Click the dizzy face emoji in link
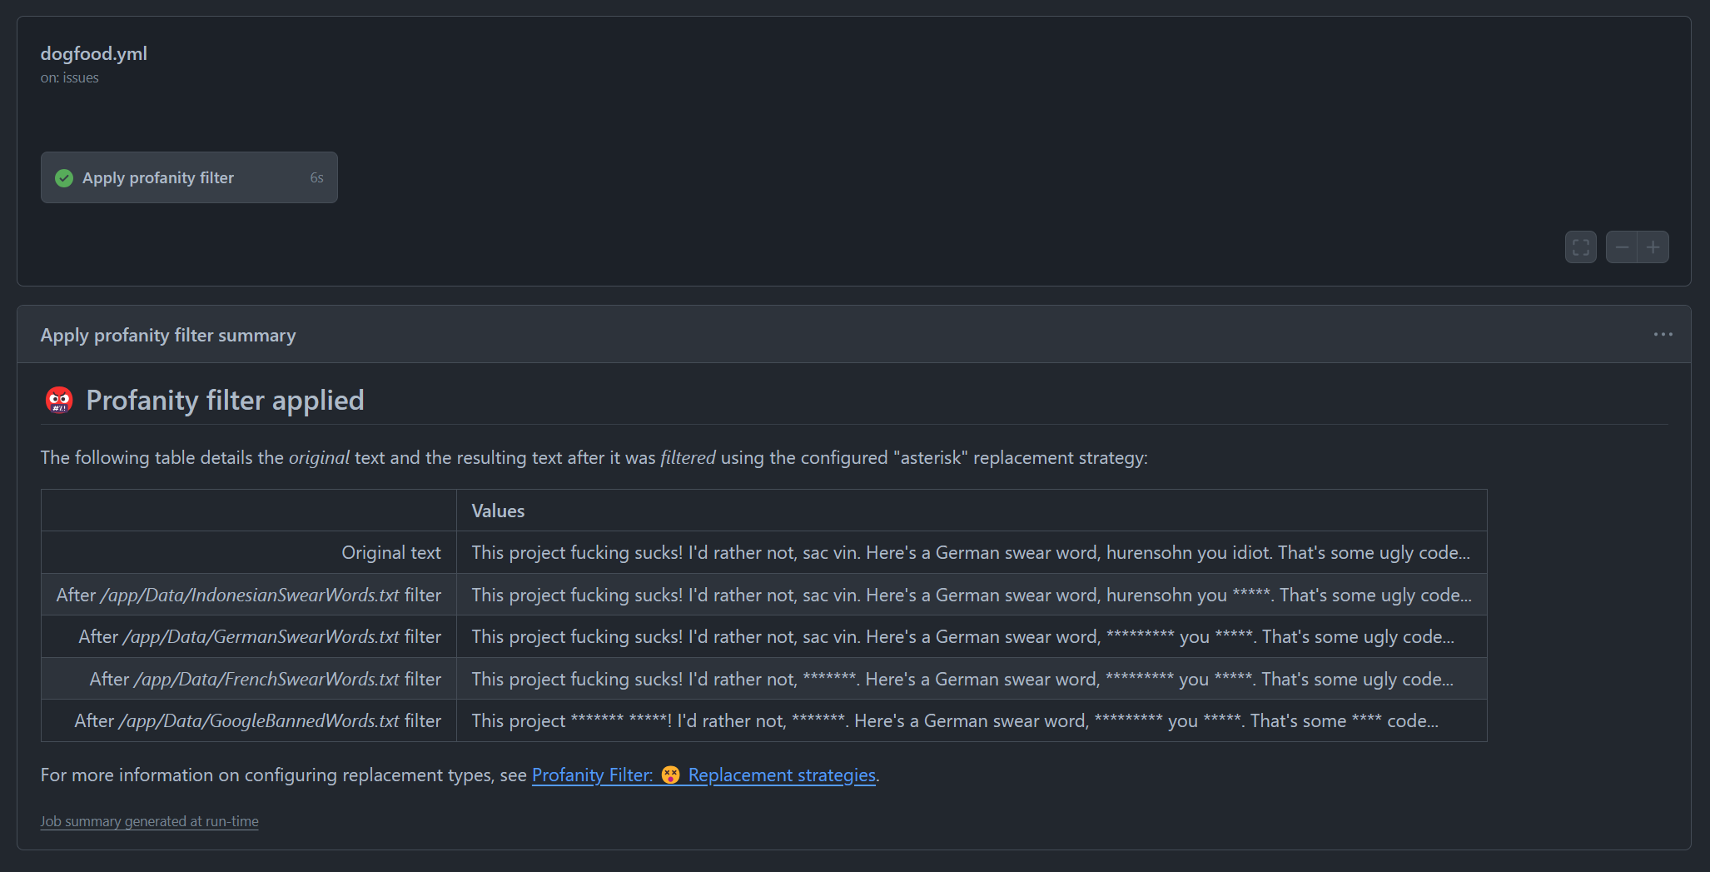Viewport: 1710px width, 872px height. tap(671, 775)
